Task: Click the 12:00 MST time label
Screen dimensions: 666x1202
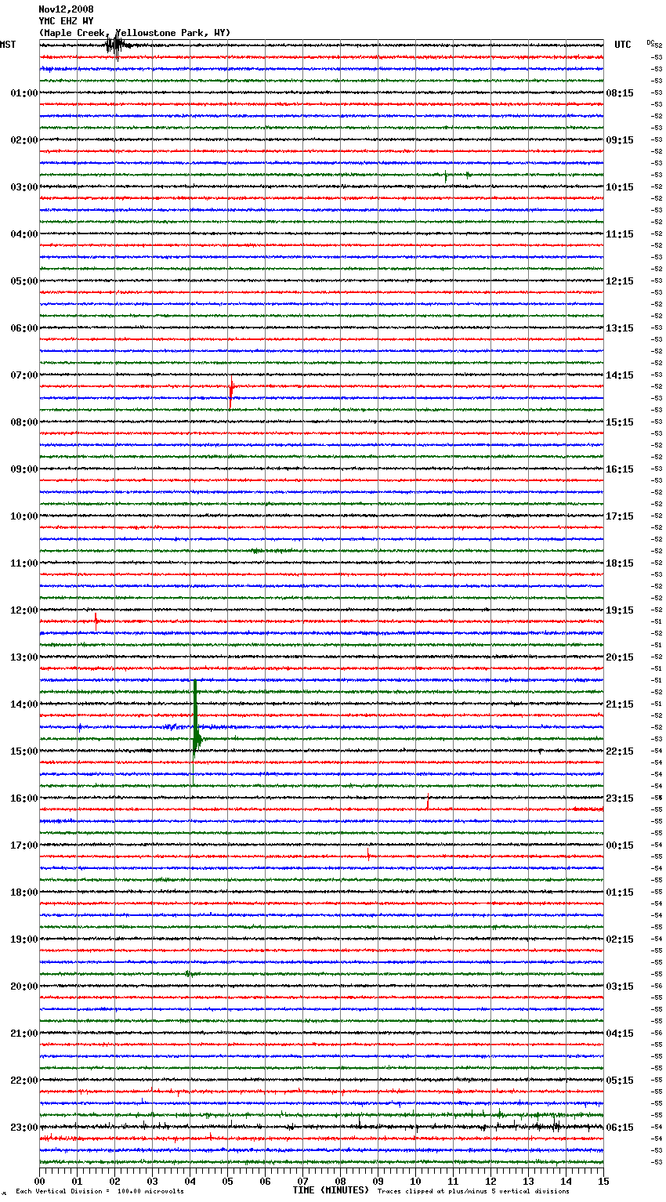Action: click(24, 610)
